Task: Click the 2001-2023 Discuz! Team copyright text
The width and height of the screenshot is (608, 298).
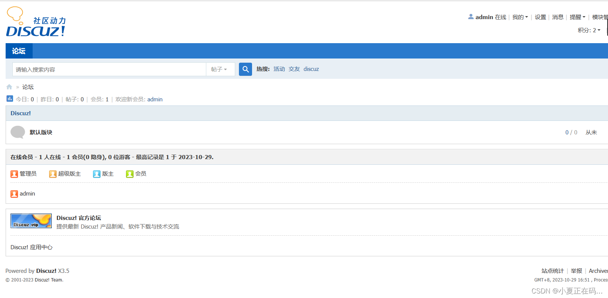Action: [35, 280]
